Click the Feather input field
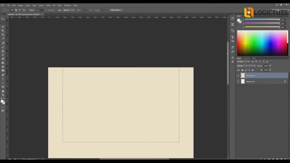 tap(39, 10)
